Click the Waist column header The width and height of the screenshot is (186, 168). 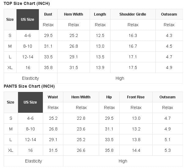point(53,97)
